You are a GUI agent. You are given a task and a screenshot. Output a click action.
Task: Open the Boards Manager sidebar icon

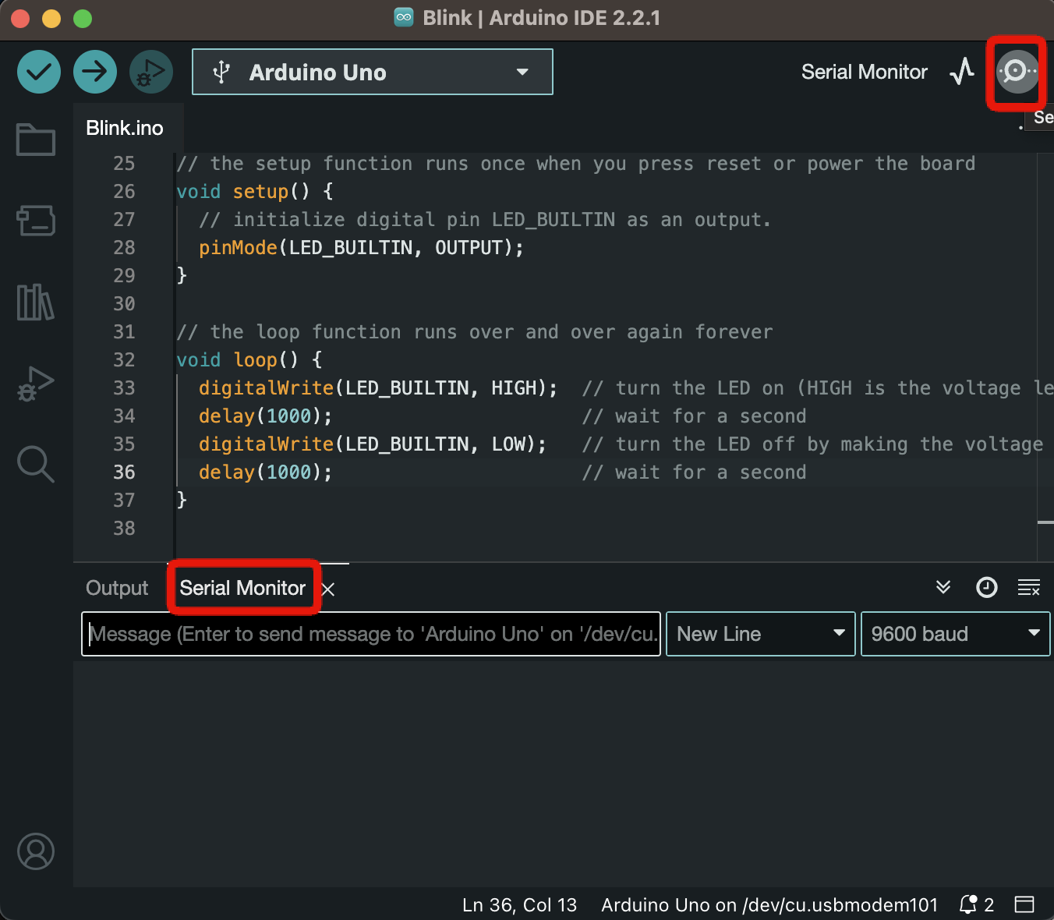pos(36,221)
